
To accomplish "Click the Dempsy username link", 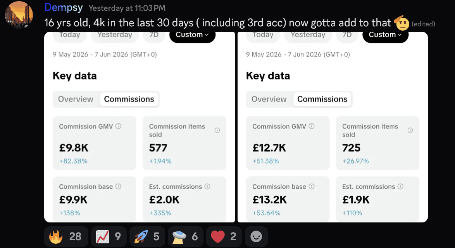I will pyautogui.click(x=64, y=7).
